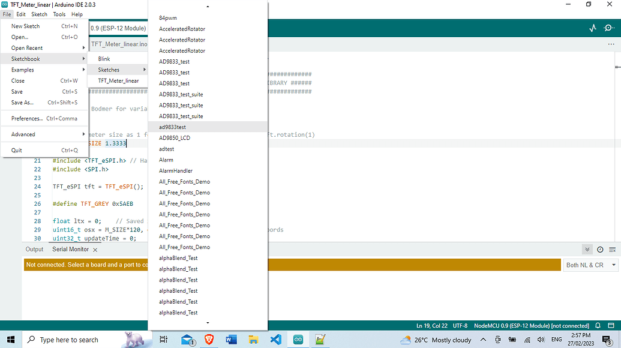The height and width of the screenshot is (348, 621).
Task: Open Microsoft Word from the taskbar
Action: coord(231,340)
